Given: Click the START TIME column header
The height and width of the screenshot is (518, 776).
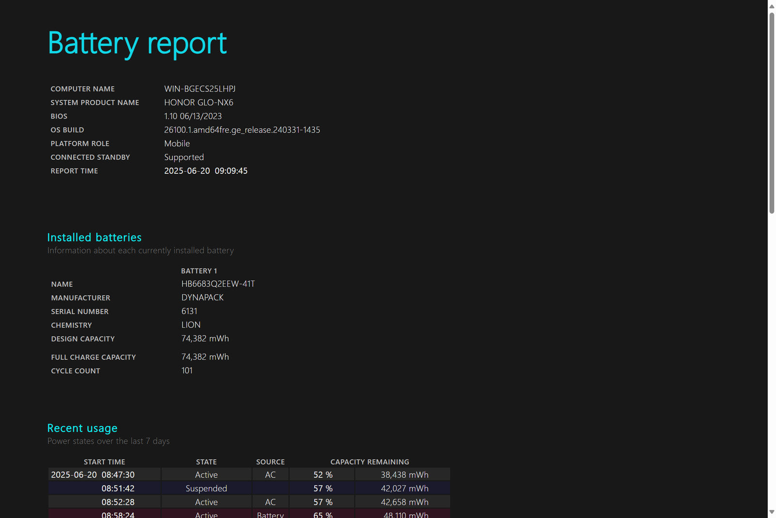Looking at the screenshot, I should pyautogui.click(x=104, y=462).
